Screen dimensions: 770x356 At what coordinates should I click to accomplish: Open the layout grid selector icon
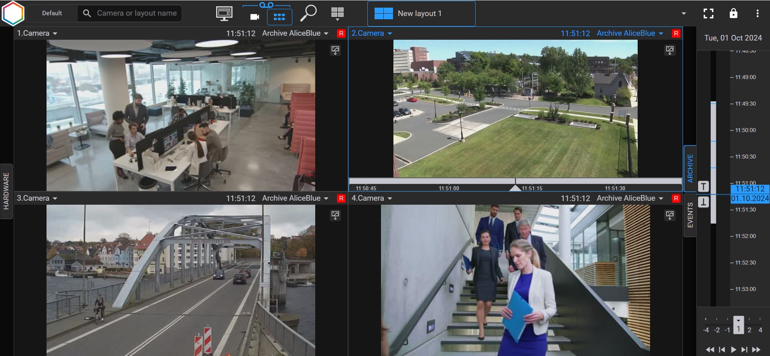(337, 13)
